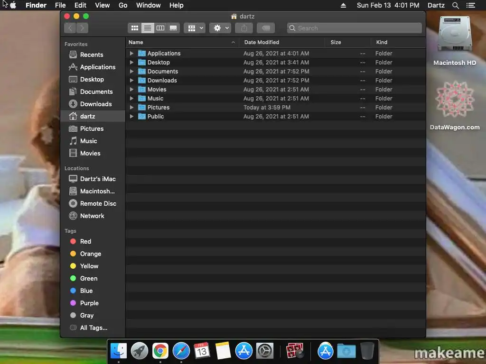486x364 pixels.
Task: Sort by the Date Modified column header
Action: [x=282, y=42]
